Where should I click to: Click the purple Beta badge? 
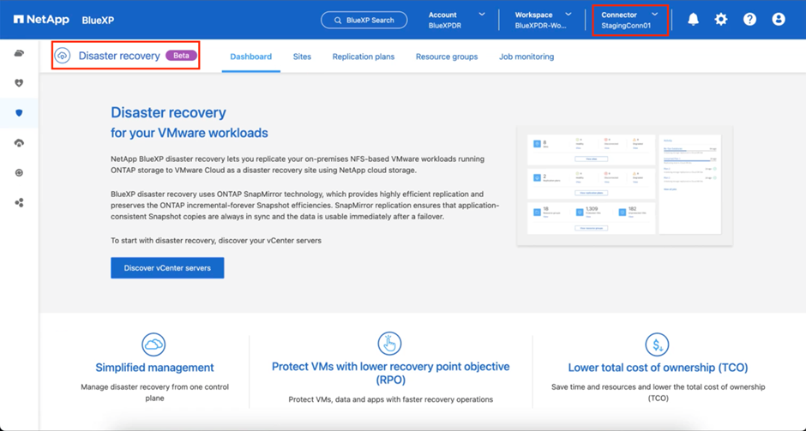click(x=181, y=56)
